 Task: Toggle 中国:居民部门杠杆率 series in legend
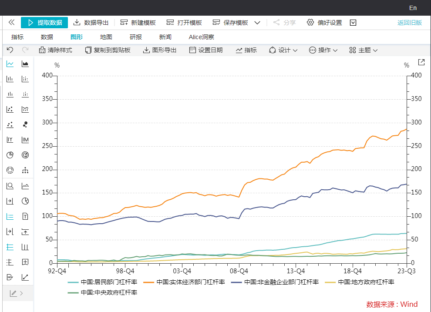point(102,282)
